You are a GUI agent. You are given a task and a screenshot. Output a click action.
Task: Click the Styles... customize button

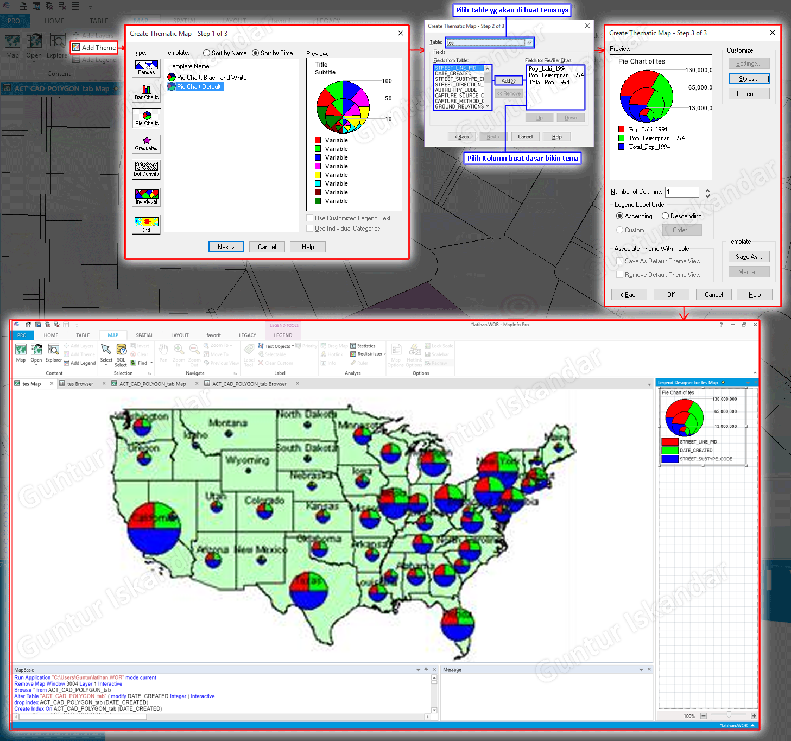point(749,79)
